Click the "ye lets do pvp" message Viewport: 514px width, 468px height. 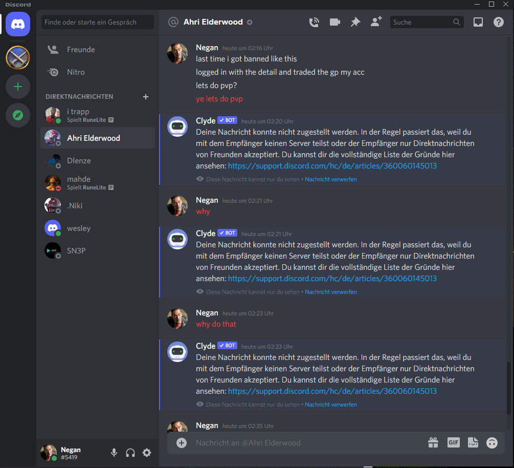click(219, 99)
